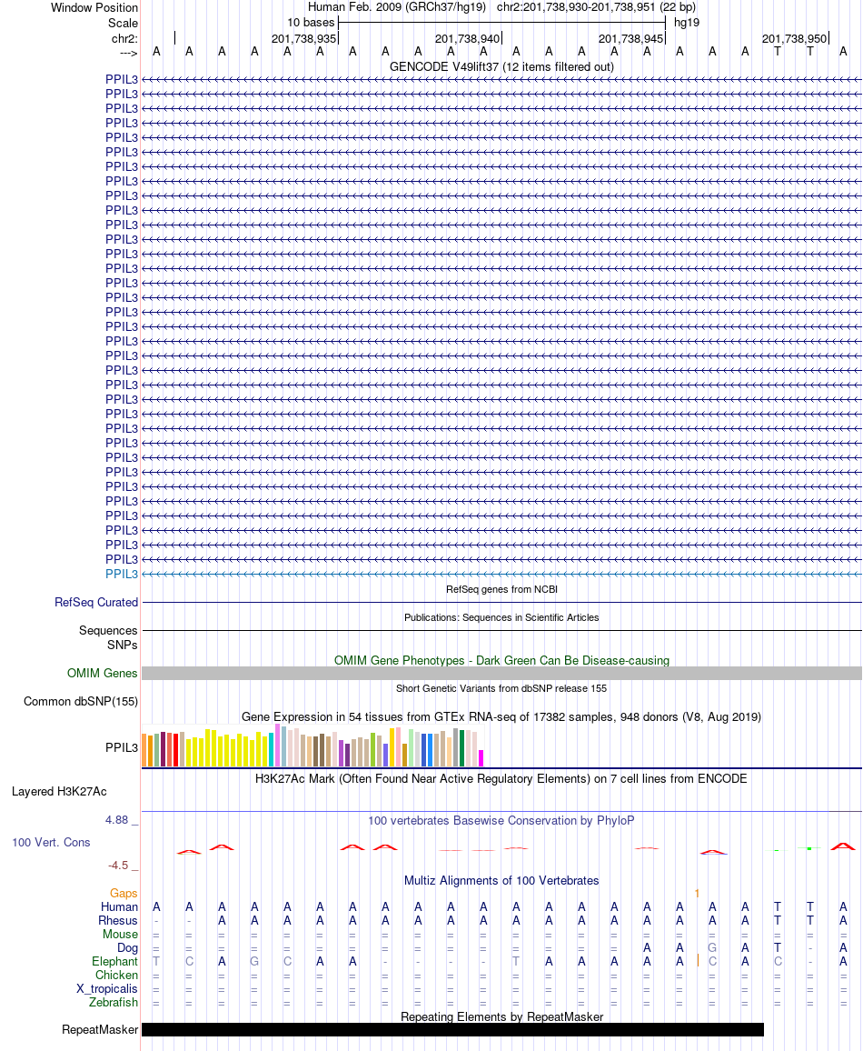Click the 100 Vert. Cons track label
The height and width of the screenshot is (1051, 863).
point(51,843)
